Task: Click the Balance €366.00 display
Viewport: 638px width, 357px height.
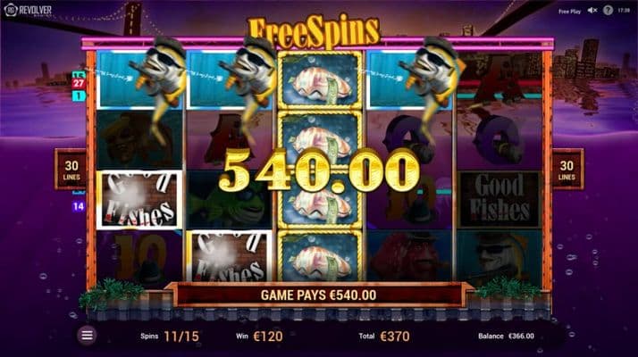Action: click(506, 336)
